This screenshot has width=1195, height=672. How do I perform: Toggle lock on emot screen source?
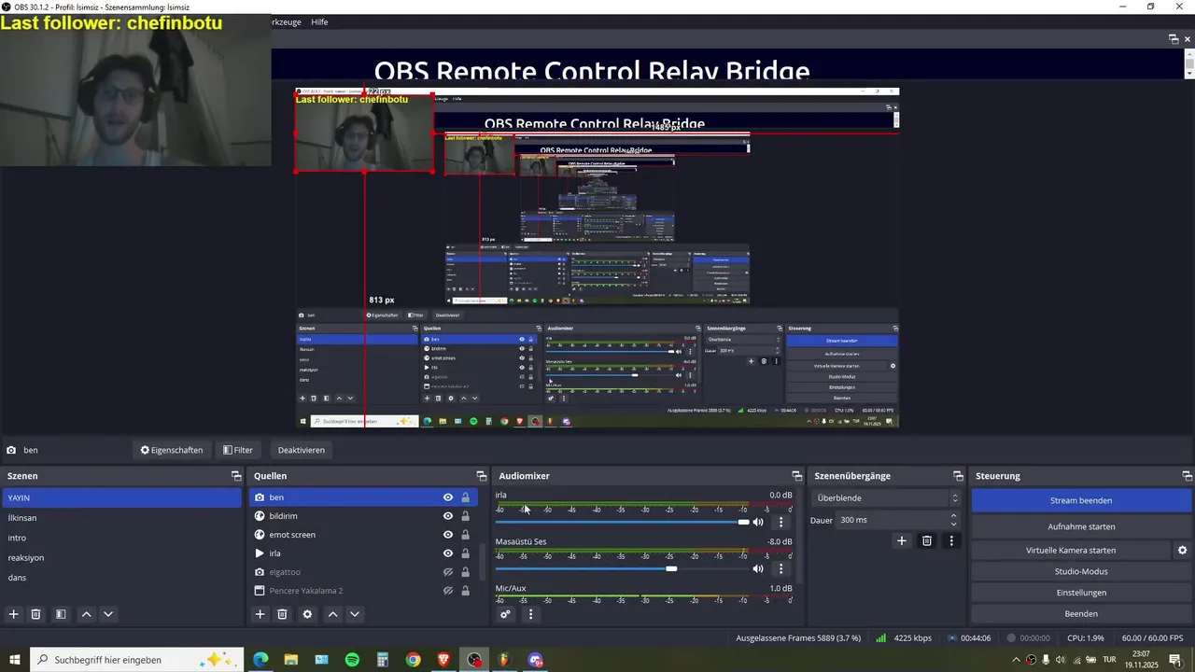(x=465, y=535)
